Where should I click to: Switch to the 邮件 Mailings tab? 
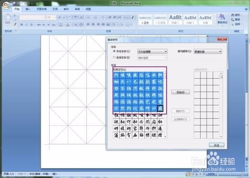pos(66,9)
